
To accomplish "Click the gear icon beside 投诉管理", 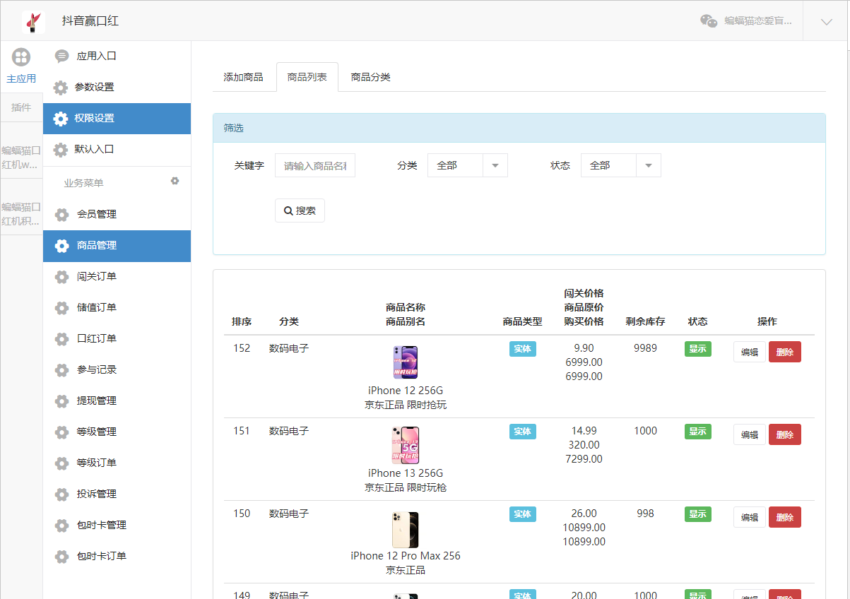I will click(x=62, y=494).
